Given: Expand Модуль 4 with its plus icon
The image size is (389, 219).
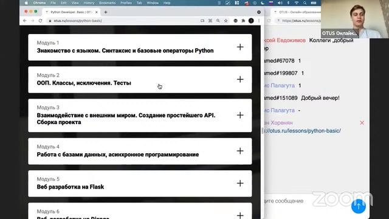Looking at the screenshot, I should [x=240, y=151].
